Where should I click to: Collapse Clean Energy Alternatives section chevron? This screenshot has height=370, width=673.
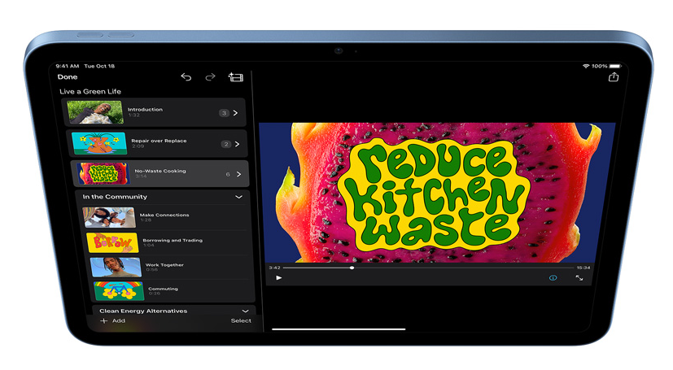(x=245, y=311)
